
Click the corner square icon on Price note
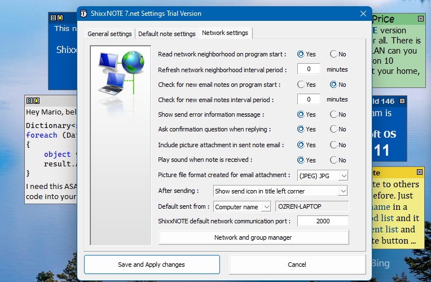420,19
